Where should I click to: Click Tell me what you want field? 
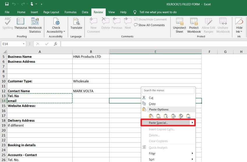coord(158,12)
